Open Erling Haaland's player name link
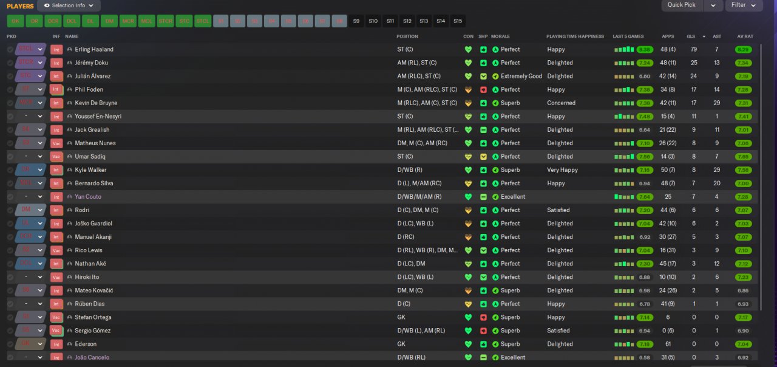 (94, 49)
